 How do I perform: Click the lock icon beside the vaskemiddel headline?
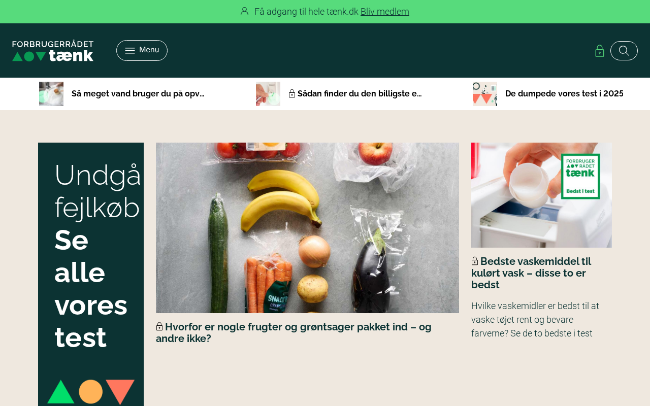475,261
